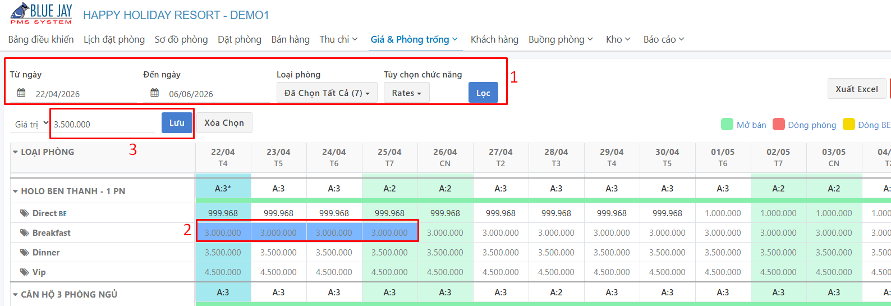Viewport: 891px width, 306px height.
Task: Click the value input showing 3.500.000
Action: pyautogui.click(x=103, y=124)
